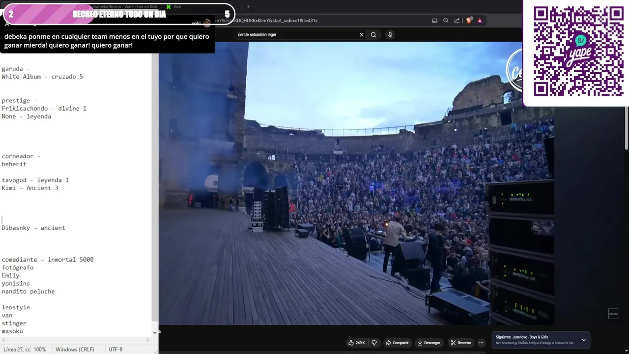Viewport: 629px width, 354px height.
Task: Click the 100% zoom status in Notepad
Action: point(40,349)
